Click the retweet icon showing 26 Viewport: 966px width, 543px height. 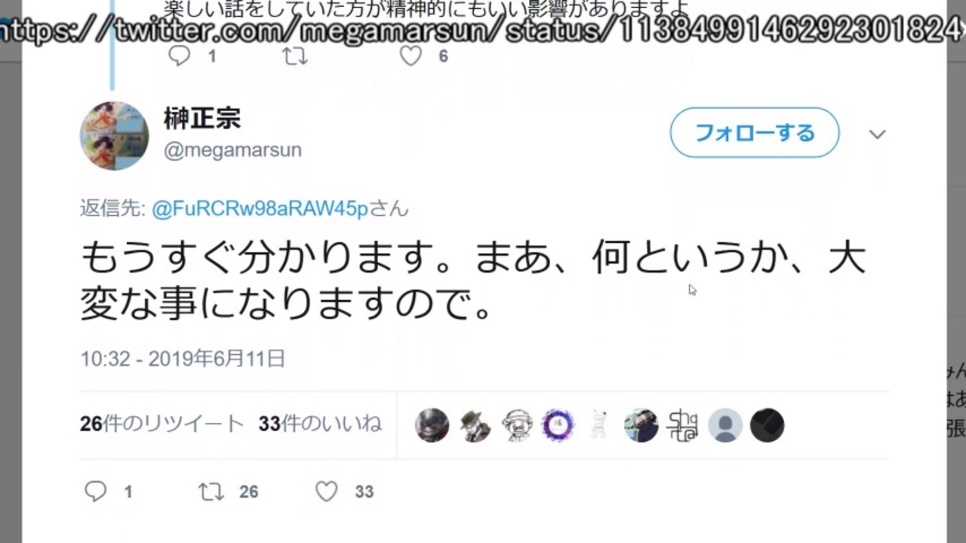[211, 492]
